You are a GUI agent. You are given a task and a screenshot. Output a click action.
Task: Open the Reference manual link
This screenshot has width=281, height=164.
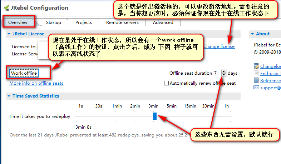(x=270, y=80)
